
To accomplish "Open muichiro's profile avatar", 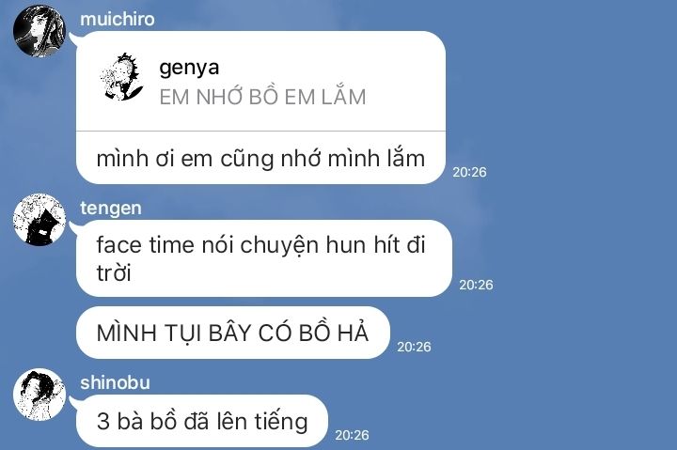I will tap(39, 31).
